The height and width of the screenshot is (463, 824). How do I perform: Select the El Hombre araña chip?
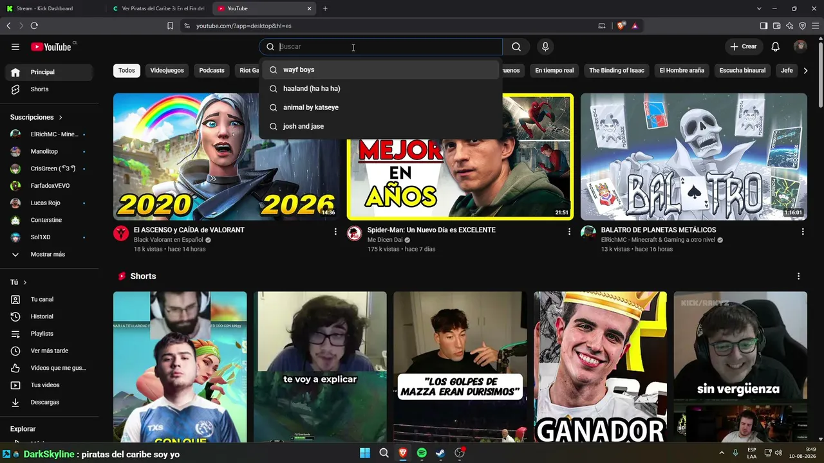[x=682, y=70]
